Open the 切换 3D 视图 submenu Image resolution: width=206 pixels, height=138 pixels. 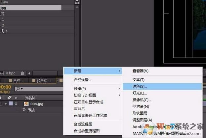point(93,95)
